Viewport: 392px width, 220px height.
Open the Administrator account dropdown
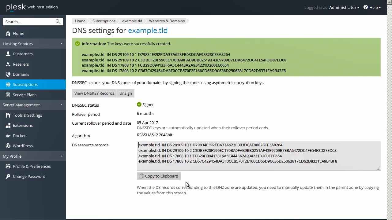344,7
